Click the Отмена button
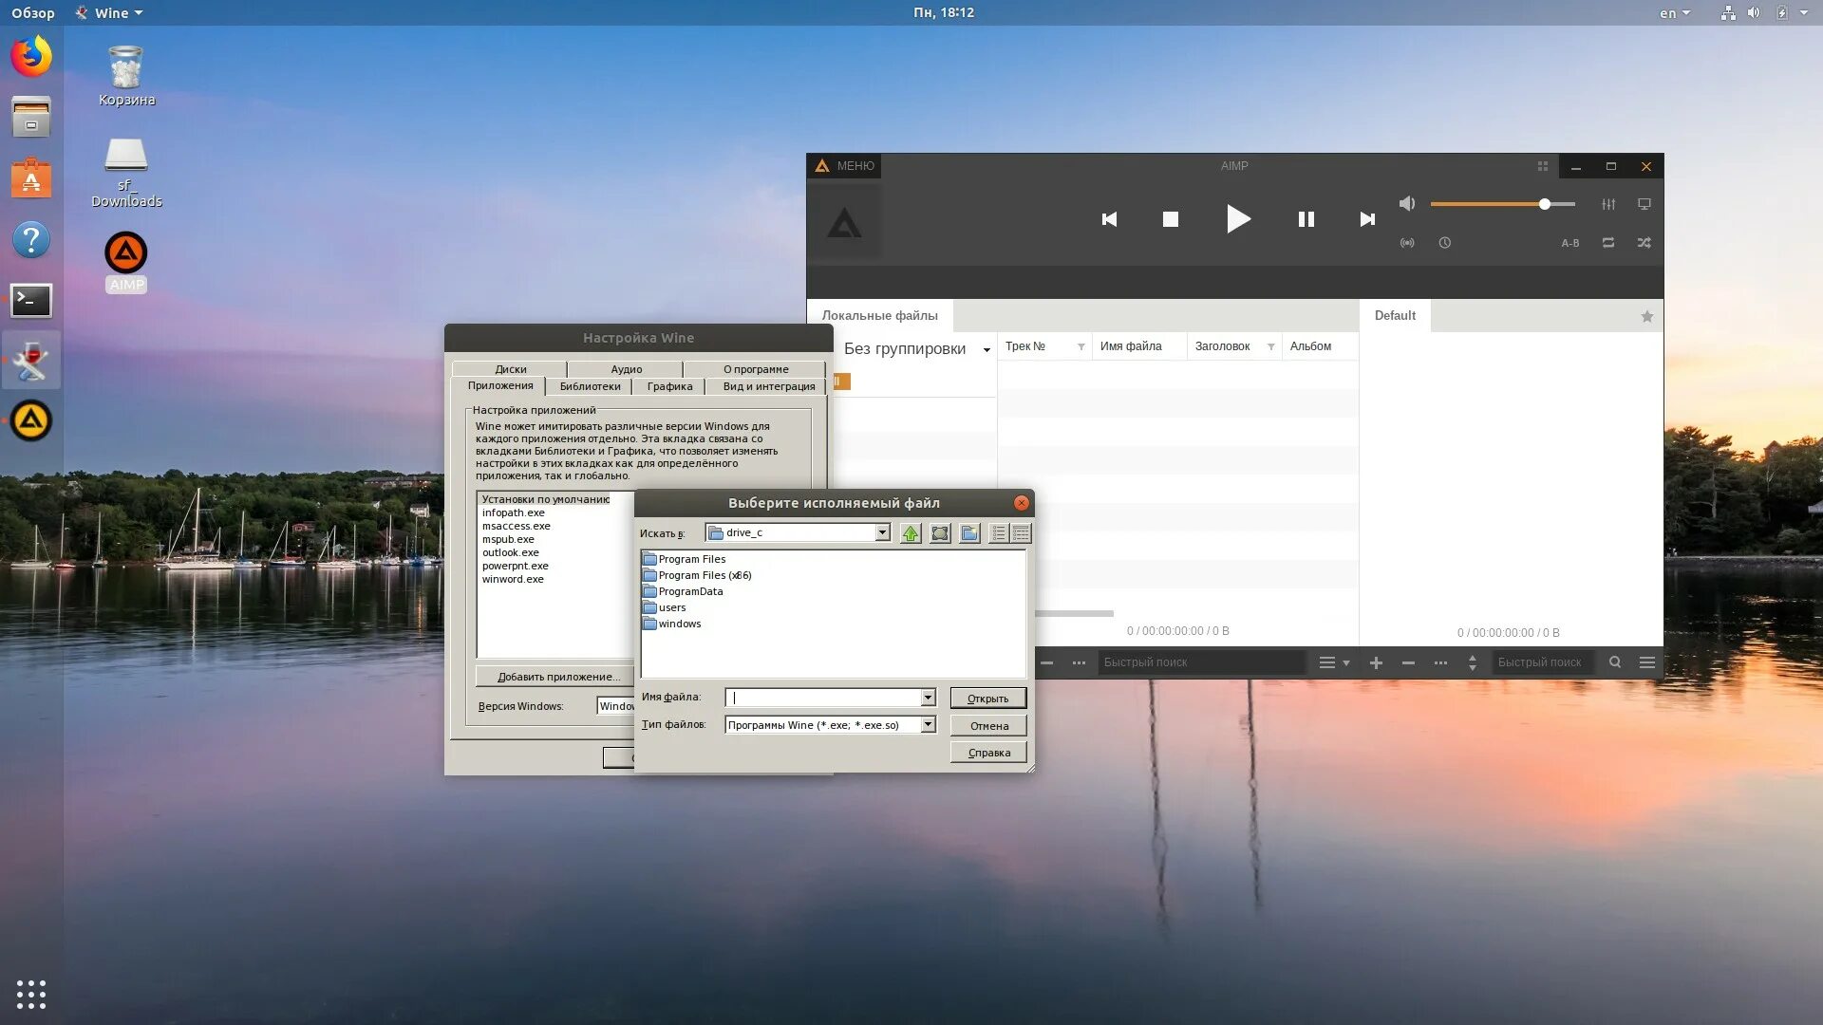The height and width of the screenshot is (1025, 1823). click(987, 726)
